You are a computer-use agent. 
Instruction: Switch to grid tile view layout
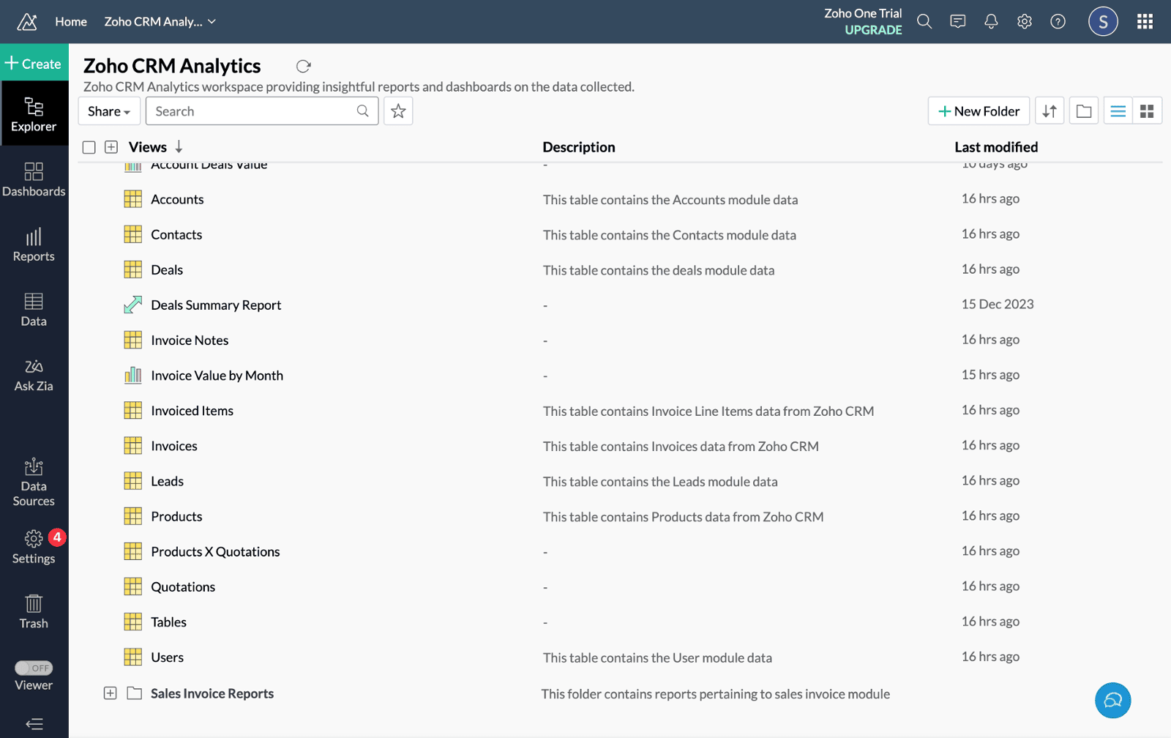(1147, 111)
